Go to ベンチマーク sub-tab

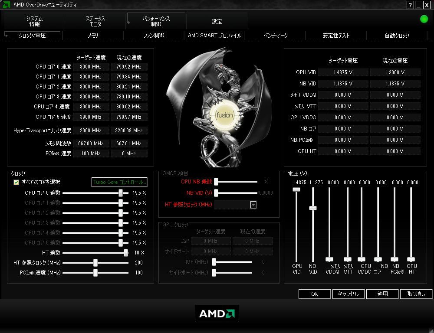click(x=276, y=36)
